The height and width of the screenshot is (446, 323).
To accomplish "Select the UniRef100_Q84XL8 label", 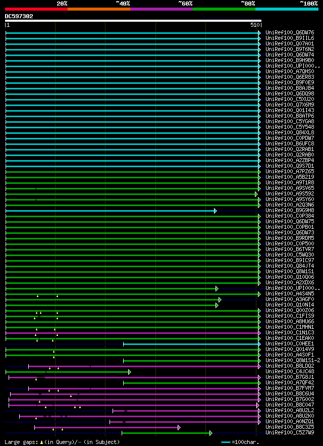I will click(x=290, y=133).
